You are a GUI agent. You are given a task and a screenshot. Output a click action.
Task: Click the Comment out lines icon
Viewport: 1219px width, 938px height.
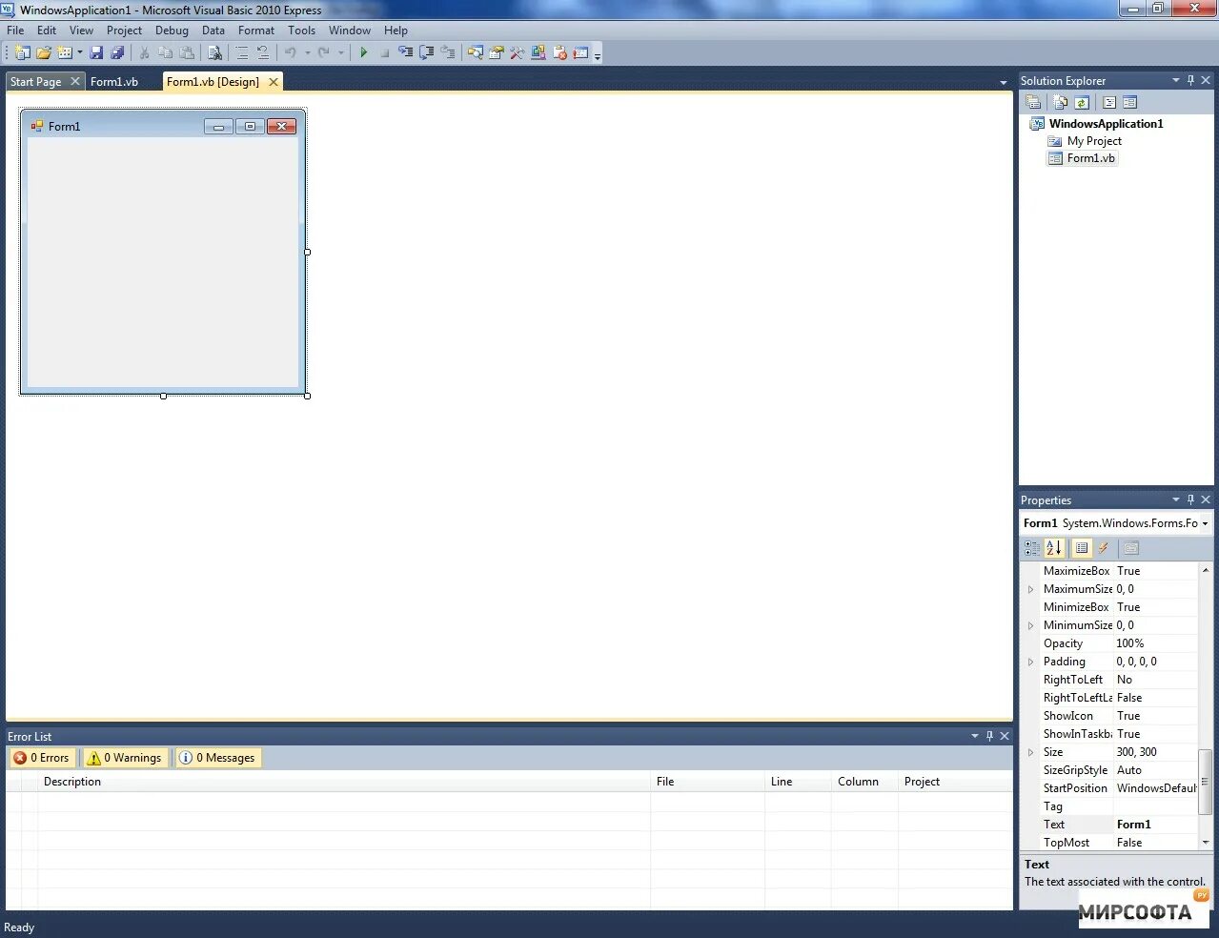tap(242, 52)
